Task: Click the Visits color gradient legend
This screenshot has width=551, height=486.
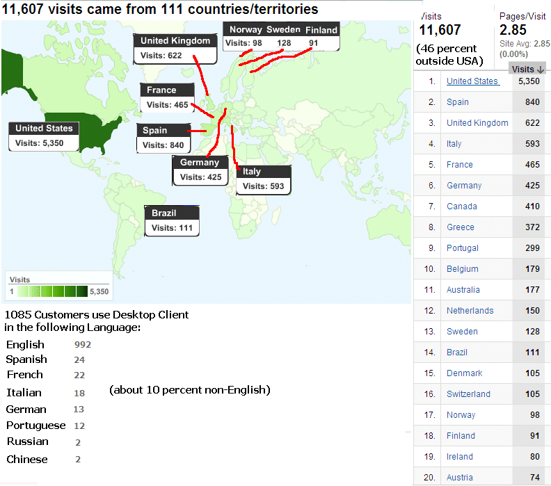Action: coord(53,291)
